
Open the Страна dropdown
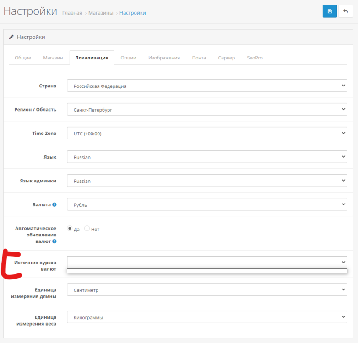click(207, 86)
